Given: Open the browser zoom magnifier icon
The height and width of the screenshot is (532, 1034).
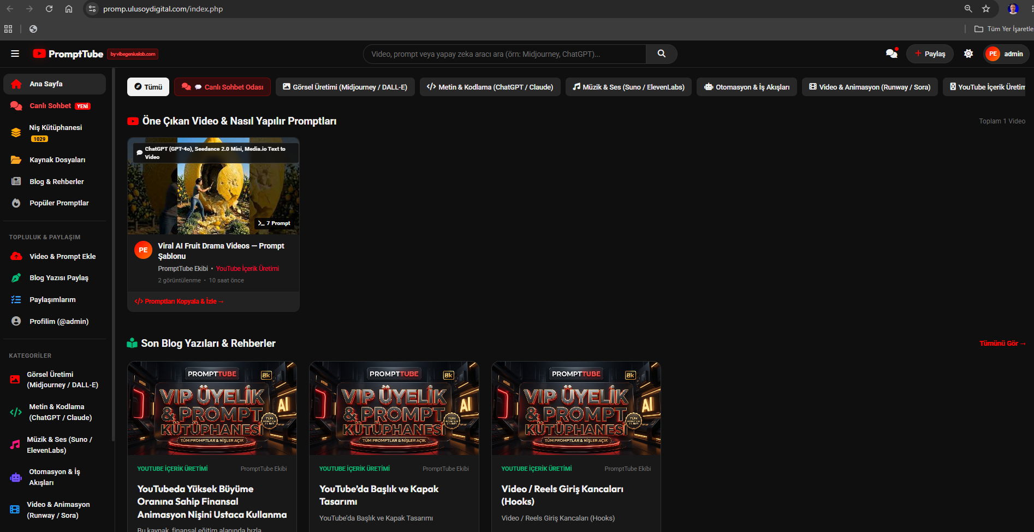Looking at the screenshot, I should pos(968,9).
